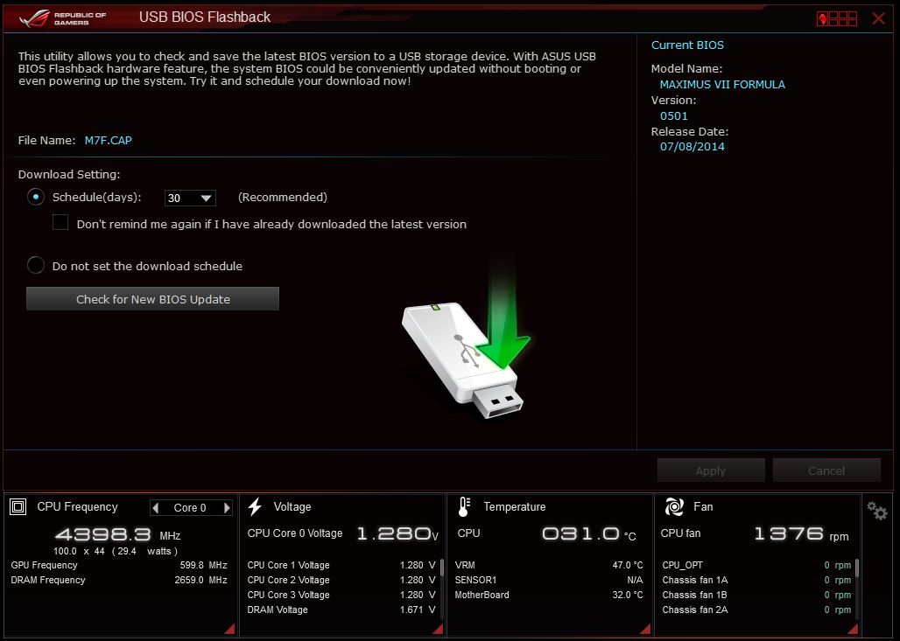Viewport: 900px width, 641px height.
Task: Click the M7F.CAP file name
Action: pos(108,141)
